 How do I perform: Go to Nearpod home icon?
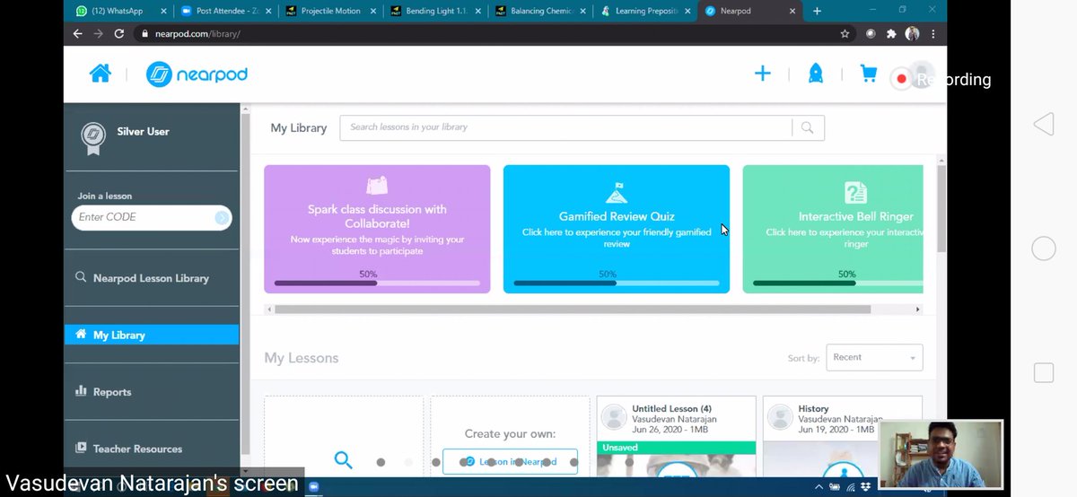point(100,74)
